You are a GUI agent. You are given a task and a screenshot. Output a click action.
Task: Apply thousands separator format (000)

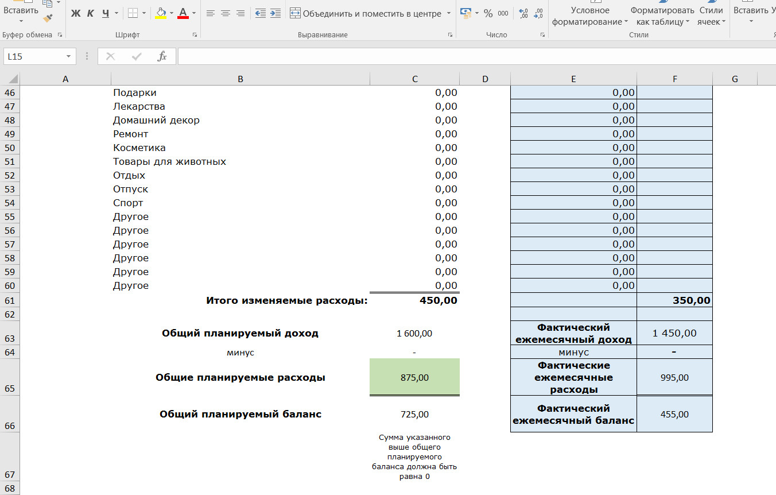(503, 13)
